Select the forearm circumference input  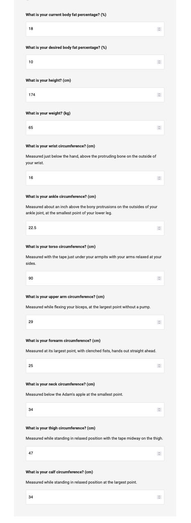95,366
